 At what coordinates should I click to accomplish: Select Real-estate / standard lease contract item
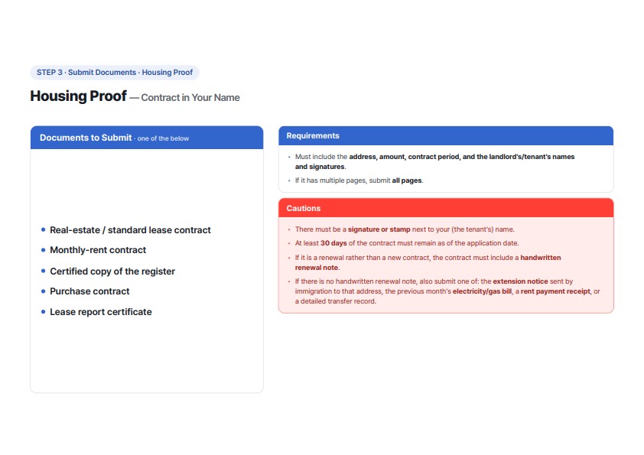[x=130, y=230]
